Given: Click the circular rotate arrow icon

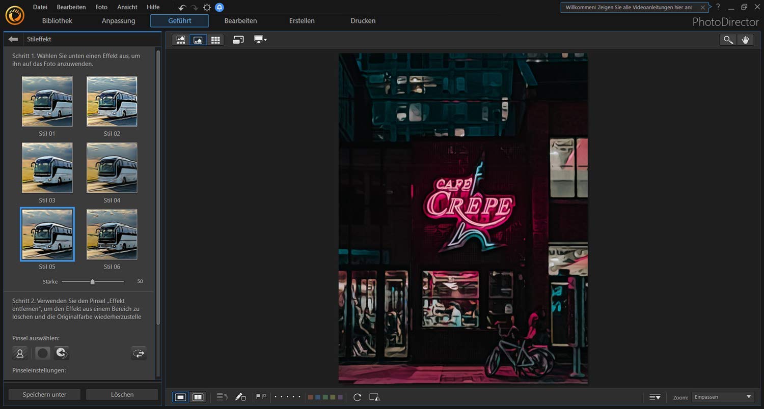Looking at the screenshot, I should (357, 397).
